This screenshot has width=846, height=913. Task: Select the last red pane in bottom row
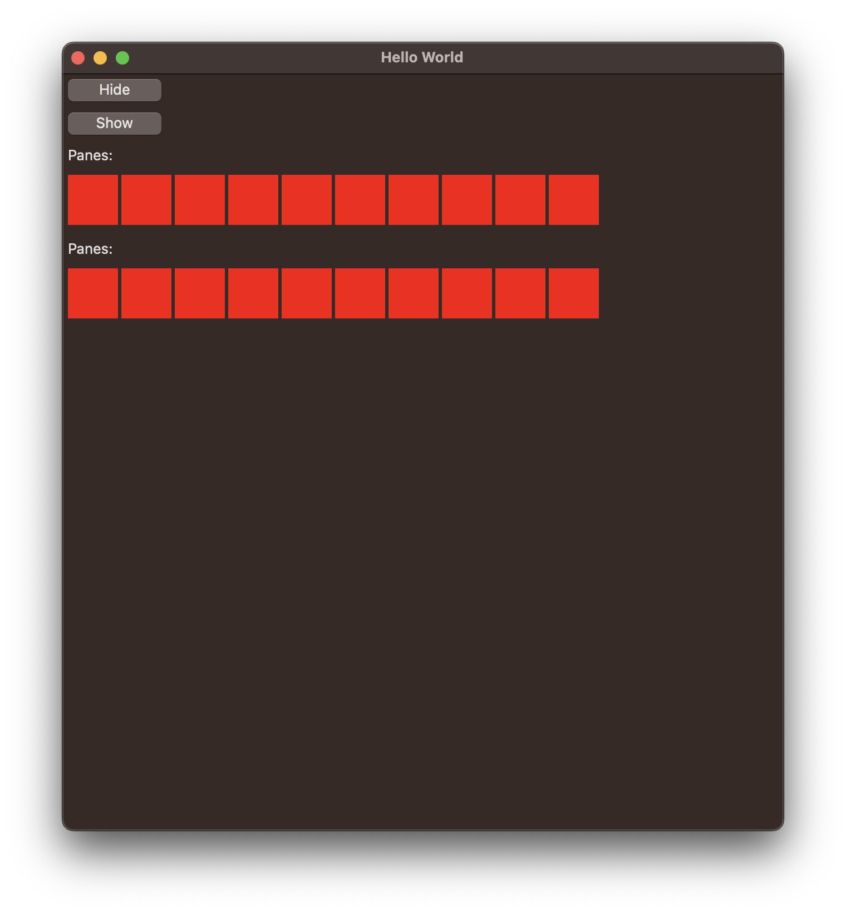(574, 293)
